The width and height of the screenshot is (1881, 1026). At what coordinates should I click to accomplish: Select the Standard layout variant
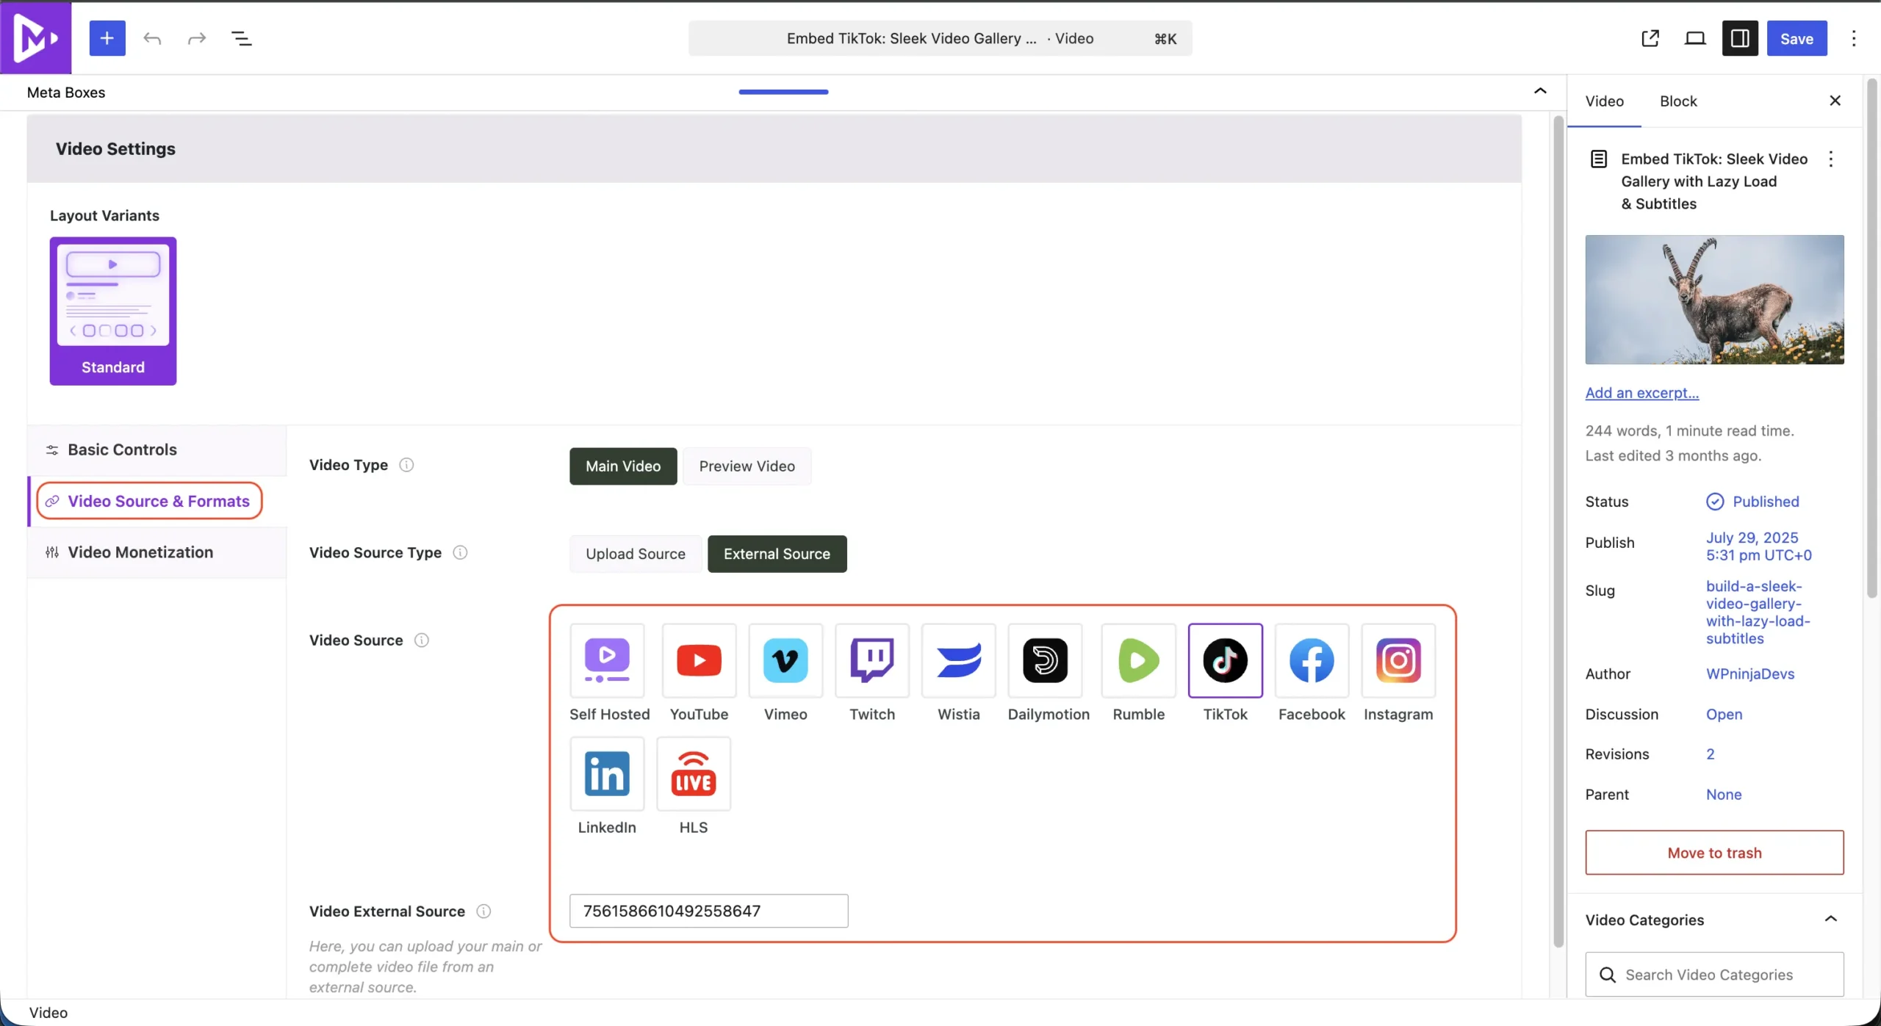(113, 311)
